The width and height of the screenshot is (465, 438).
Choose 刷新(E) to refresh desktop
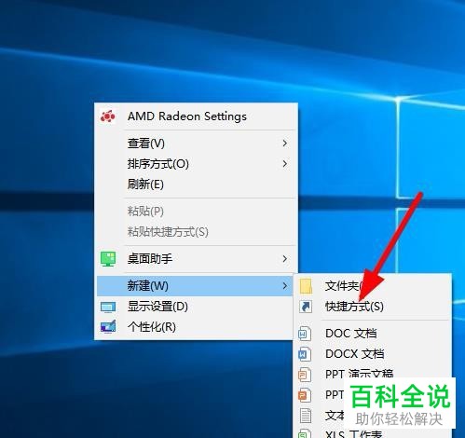coord(196,185)
